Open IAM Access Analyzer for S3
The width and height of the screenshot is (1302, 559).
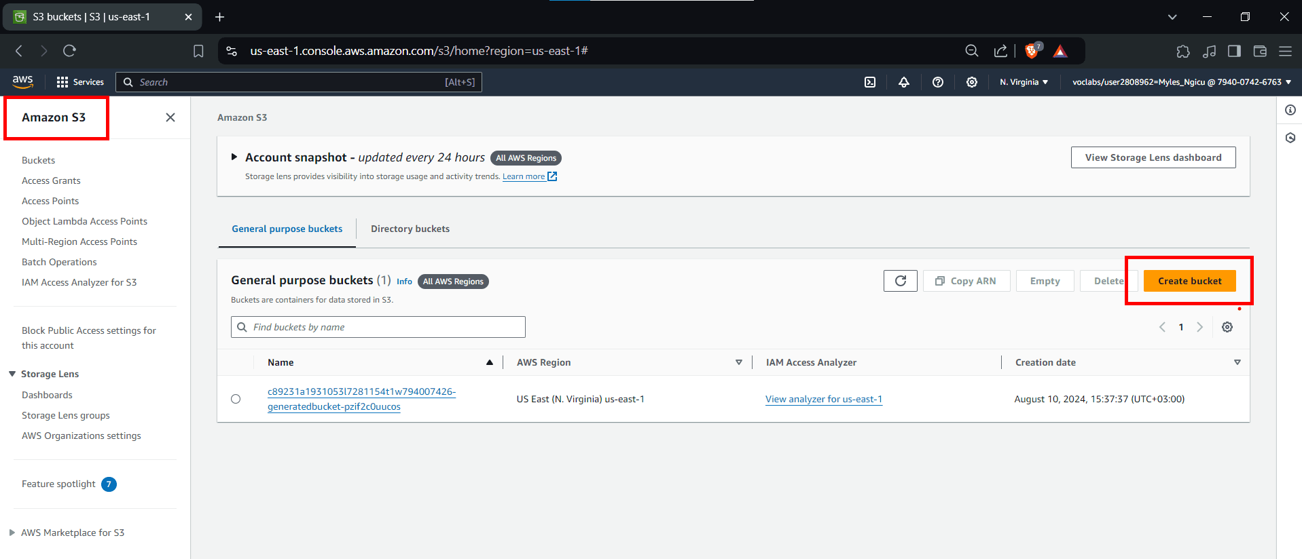point(79,282)
